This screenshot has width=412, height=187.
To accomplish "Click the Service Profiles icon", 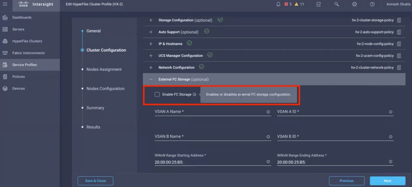I will coord(5,65).
